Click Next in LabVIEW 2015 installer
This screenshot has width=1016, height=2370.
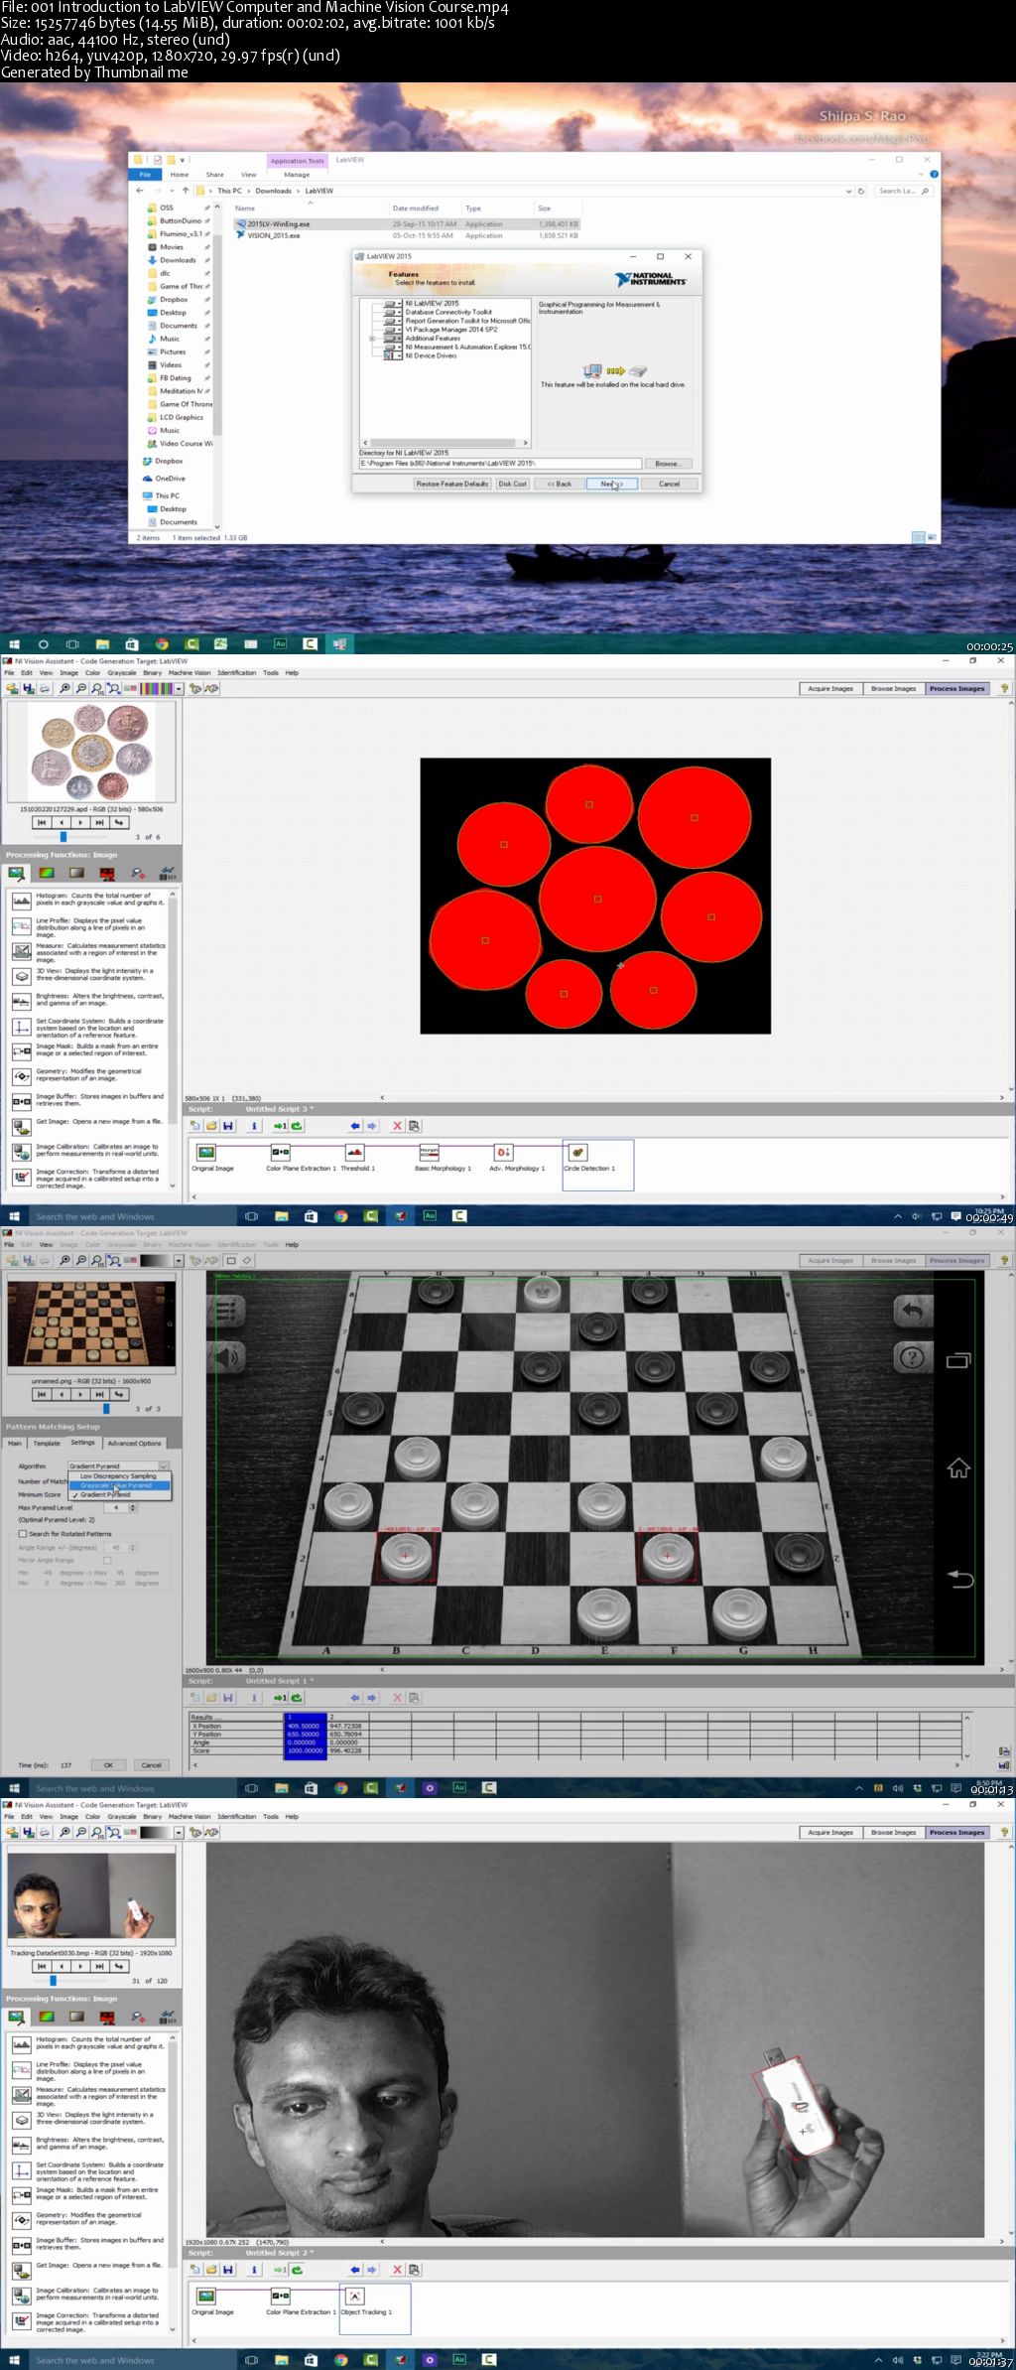[611, 484]
